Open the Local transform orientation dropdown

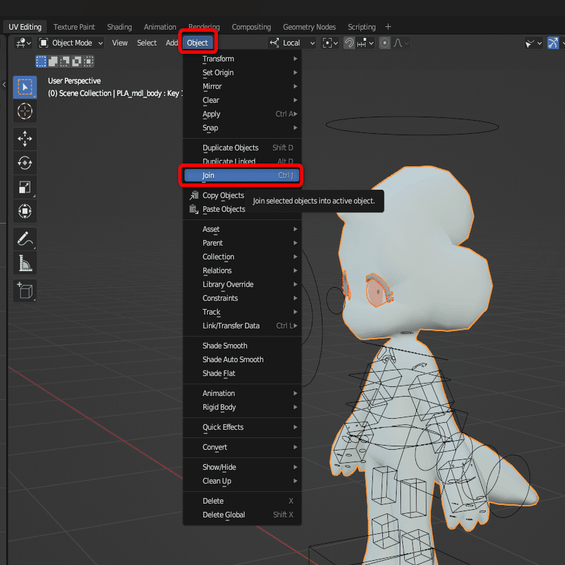point(293,43)
